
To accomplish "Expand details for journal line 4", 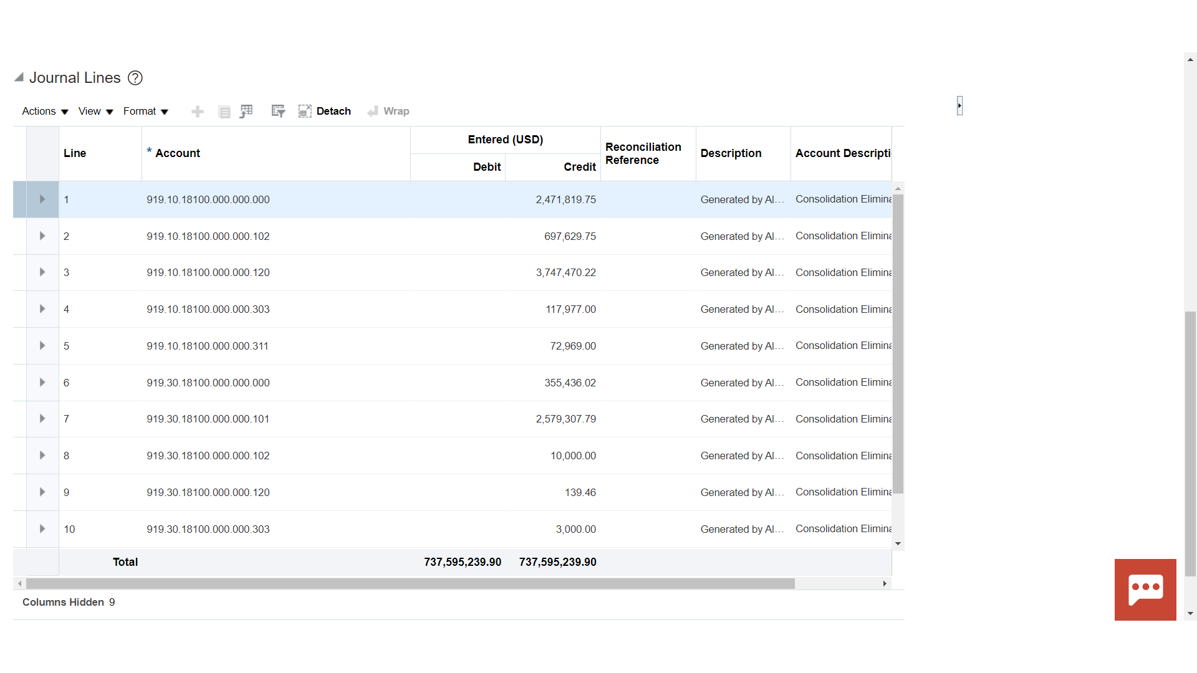I will (42, 309).
